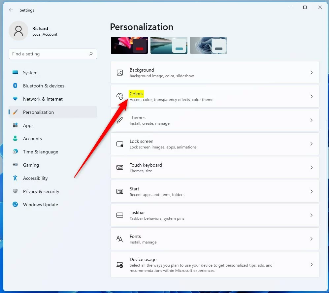
Task: Open Lock screen settings label
Action: point(142,141)
